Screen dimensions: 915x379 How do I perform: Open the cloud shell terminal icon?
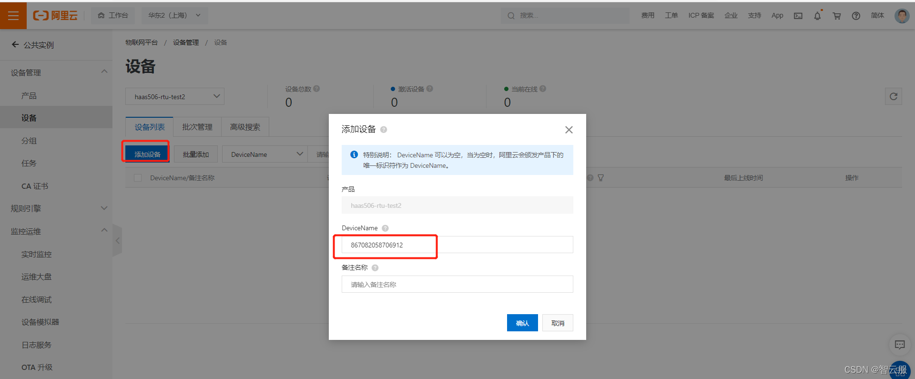(x=798, y=16)
